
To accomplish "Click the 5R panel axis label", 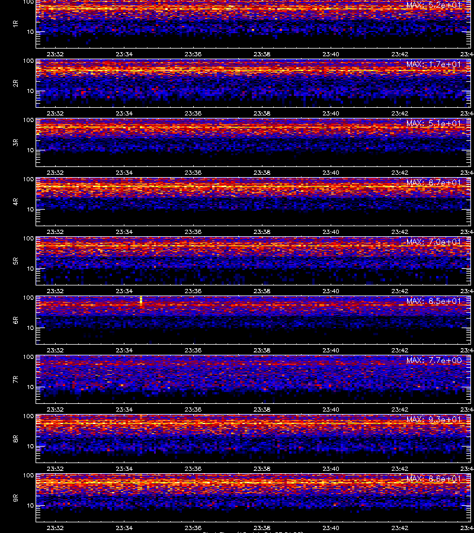I will 15,261.
